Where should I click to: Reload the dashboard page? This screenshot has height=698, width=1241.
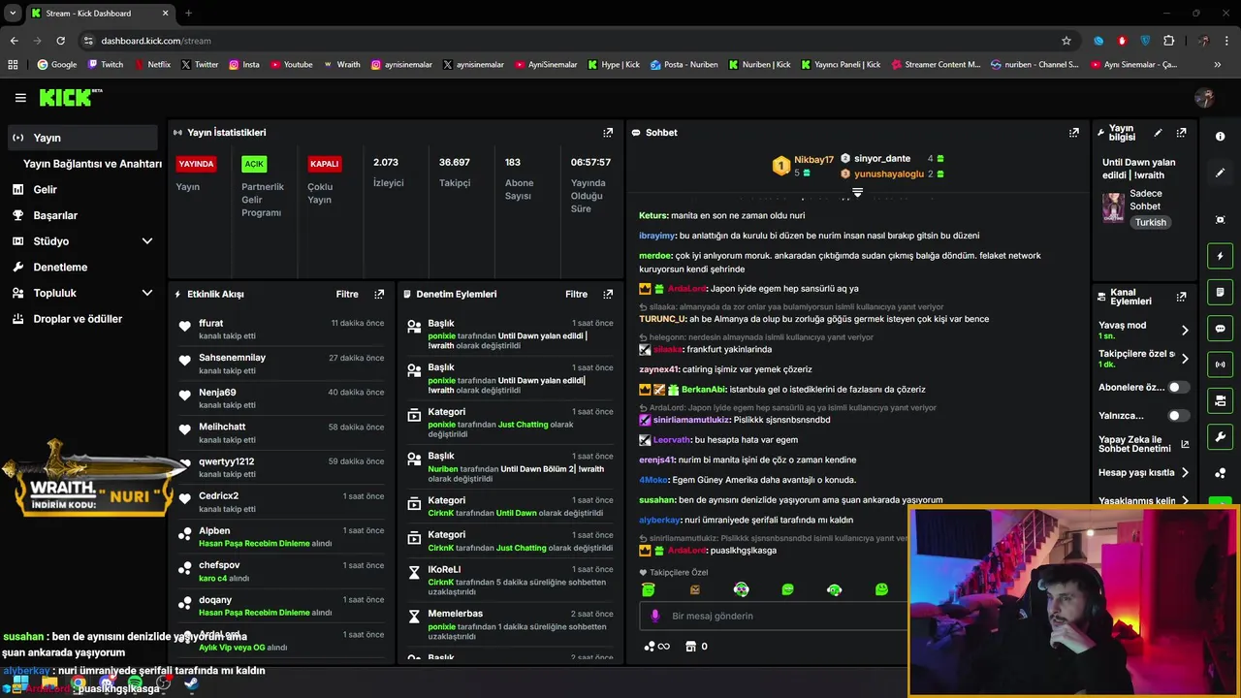pyautogui.click(x=60, y=41)
